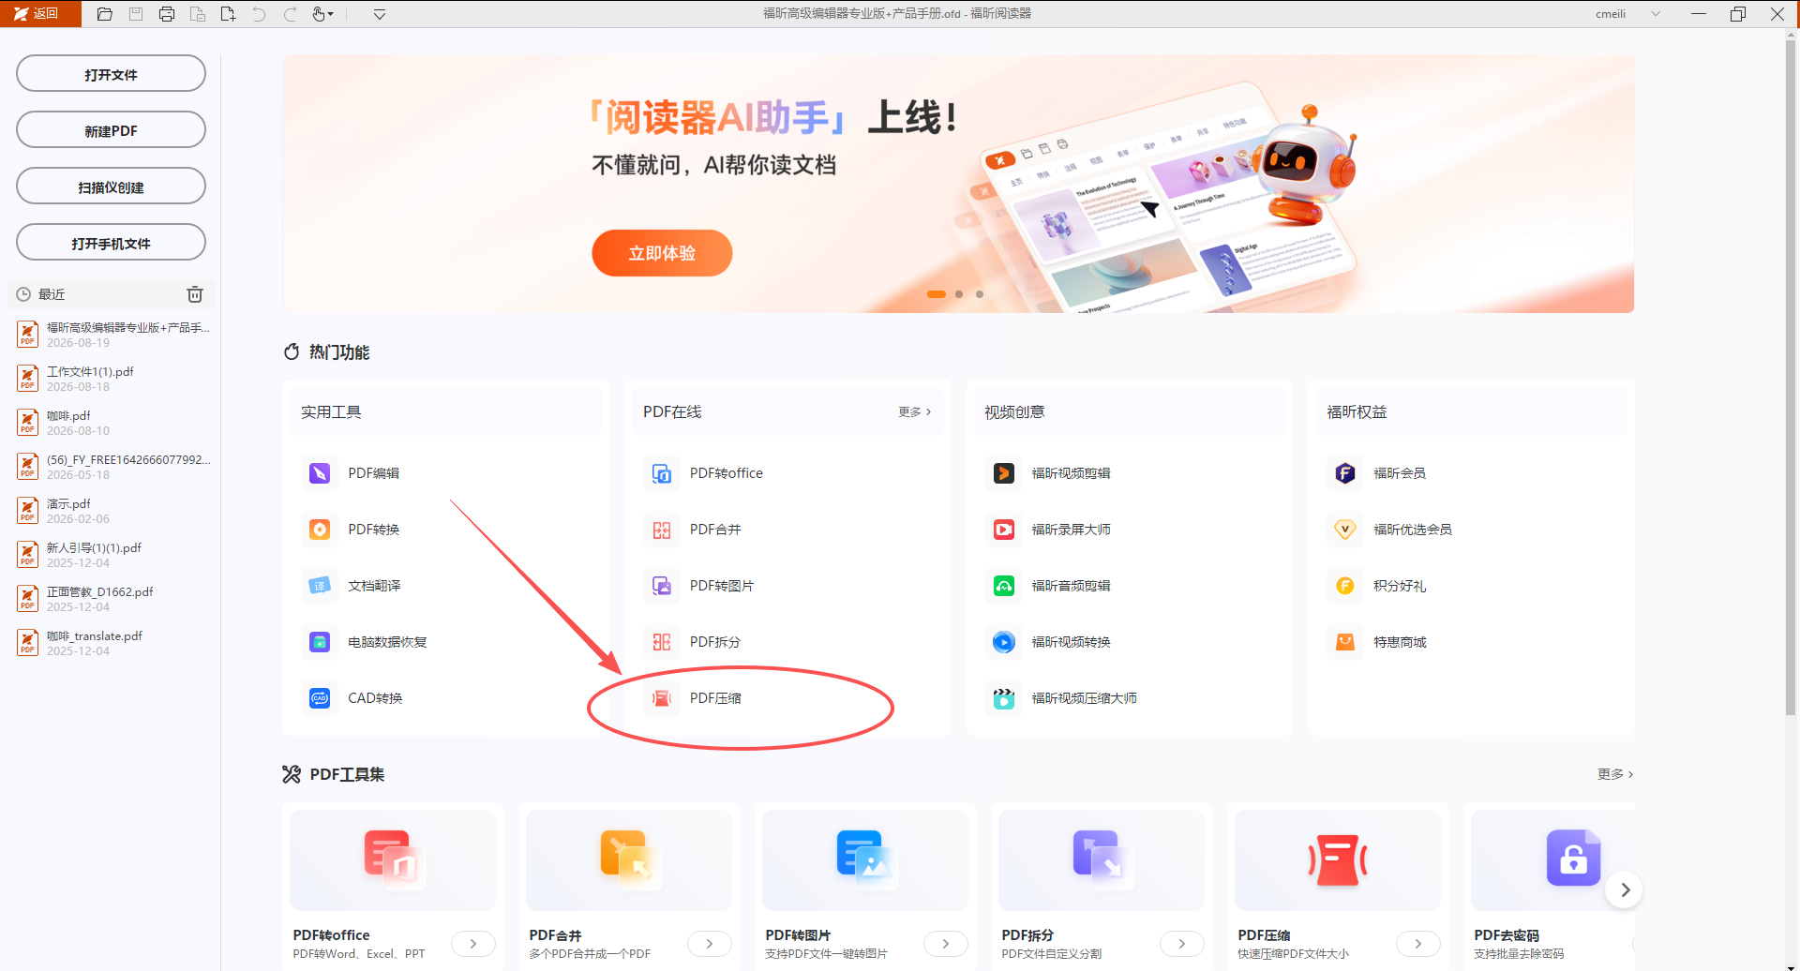Image resolution: width=1800 pixels, height=971 pixels.
Task: Open recent file 演示.pdf
Action: (x=113, y=511)
